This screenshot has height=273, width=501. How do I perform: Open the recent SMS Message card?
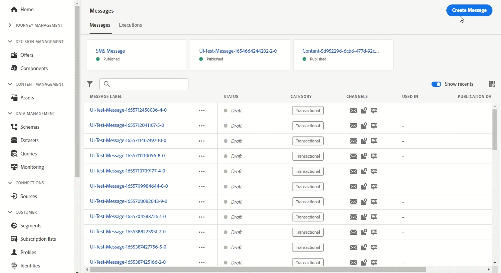click(110, 51)
